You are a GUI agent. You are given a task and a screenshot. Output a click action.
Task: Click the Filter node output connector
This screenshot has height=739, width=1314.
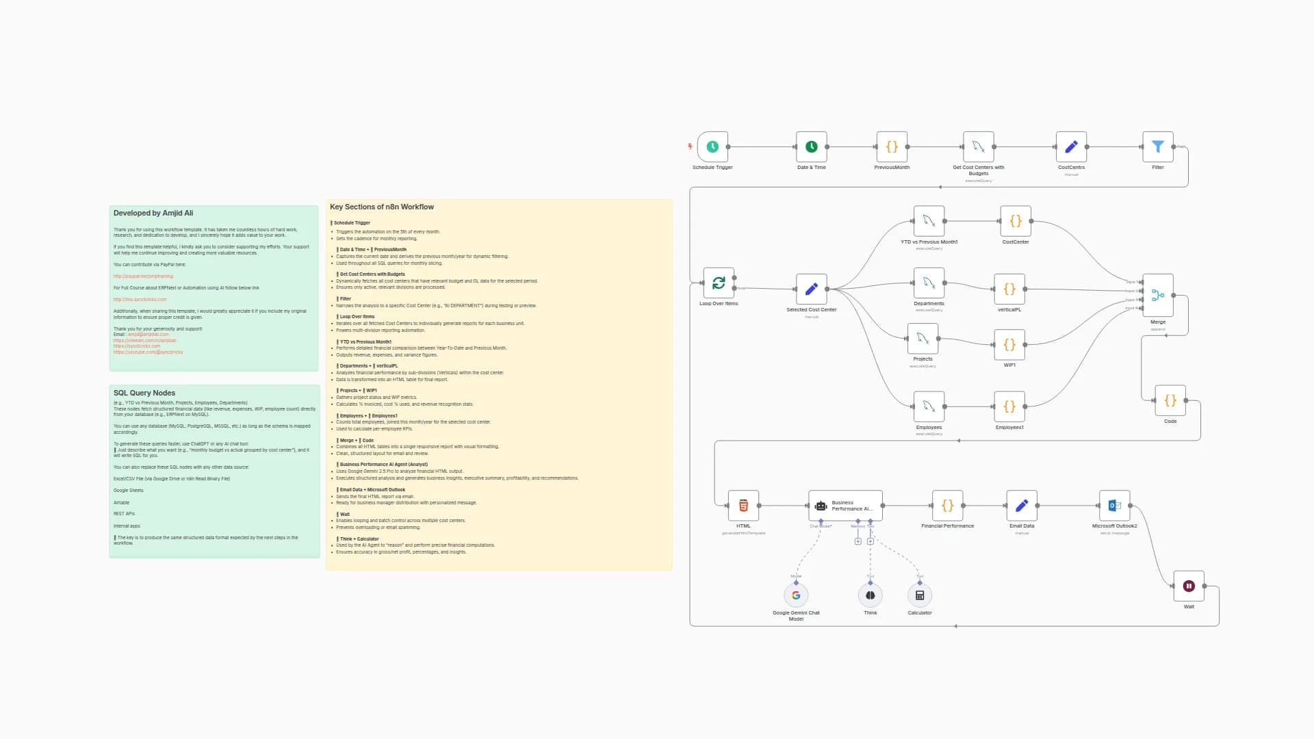(x=1174, y=147)
